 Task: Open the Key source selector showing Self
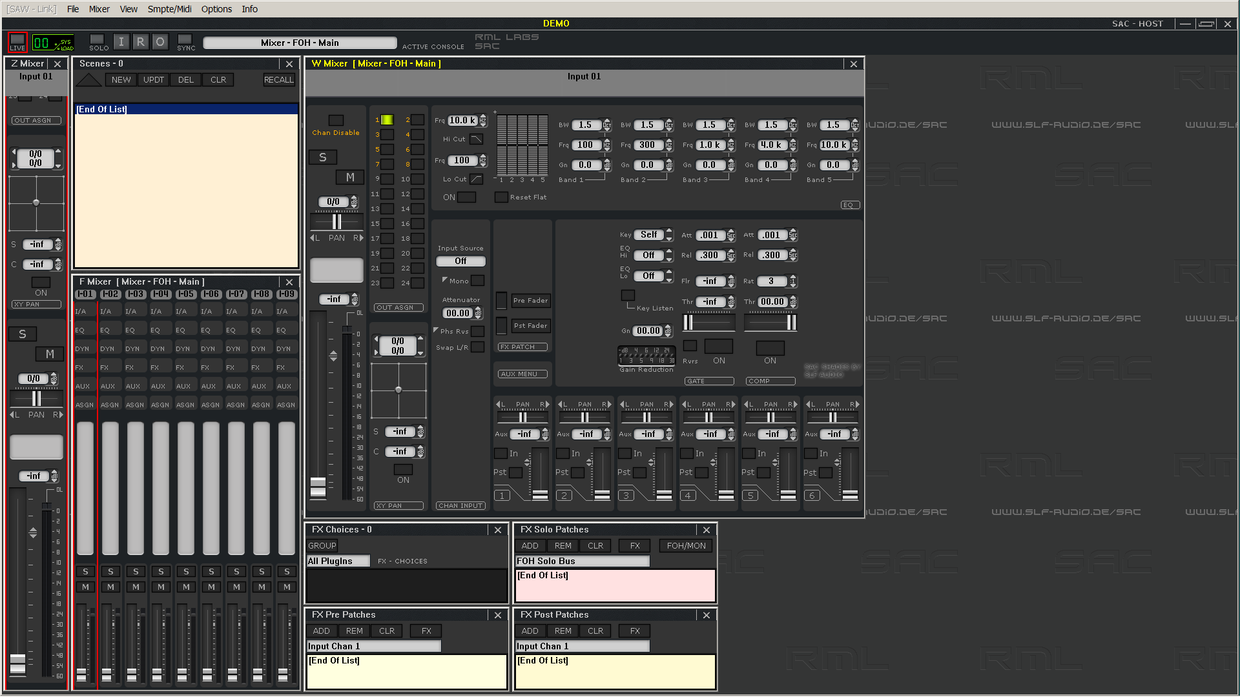click(649, 235)
